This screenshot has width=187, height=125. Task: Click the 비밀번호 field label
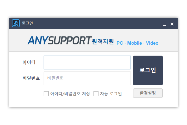point(31,78)
